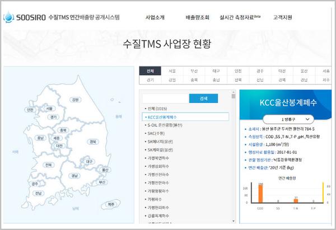The image size is (336, 230).
Task: Select the 강원 region tab
Action: [172, 80]
